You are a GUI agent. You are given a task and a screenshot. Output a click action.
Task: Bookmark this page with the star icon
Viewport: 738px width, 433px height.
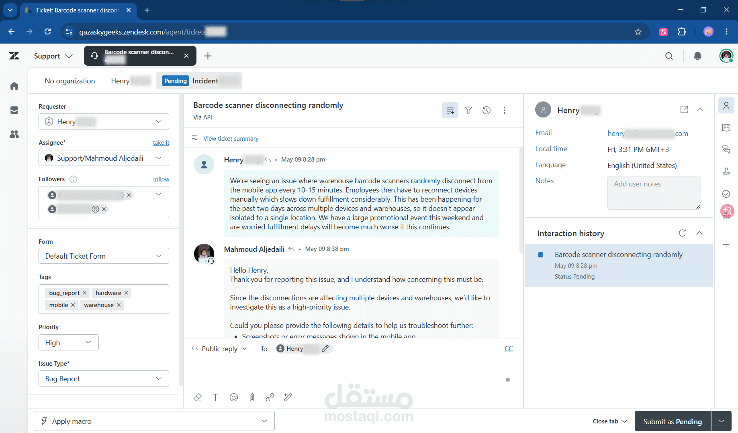(x=638, y=32)
